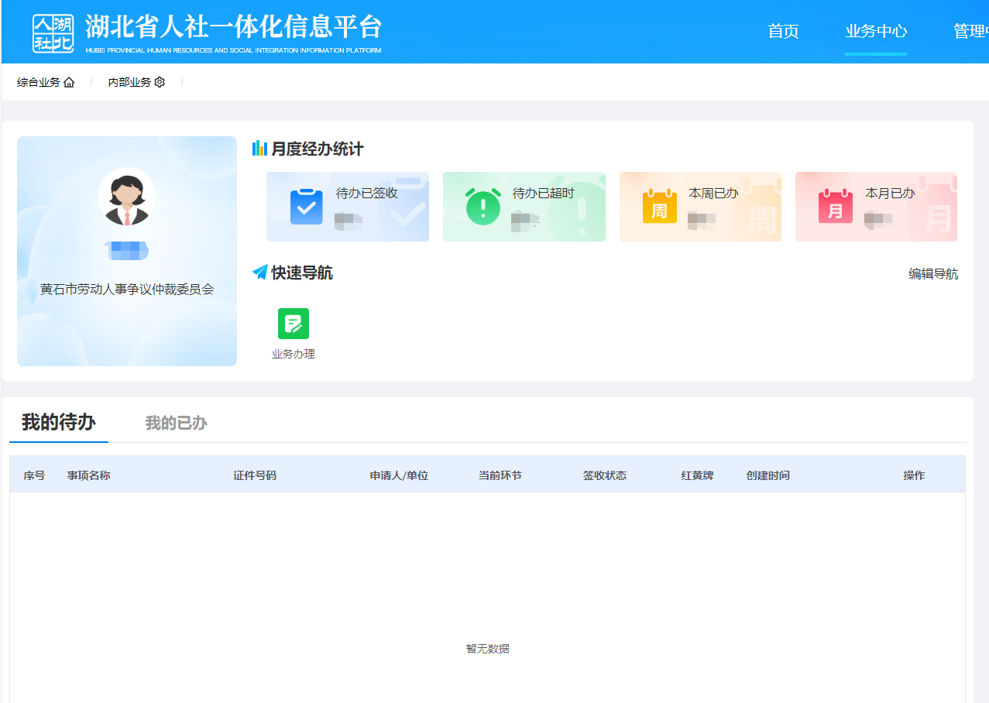Click the red calendar 本月已办 icon
989x703 pixels.
[836, 207]
